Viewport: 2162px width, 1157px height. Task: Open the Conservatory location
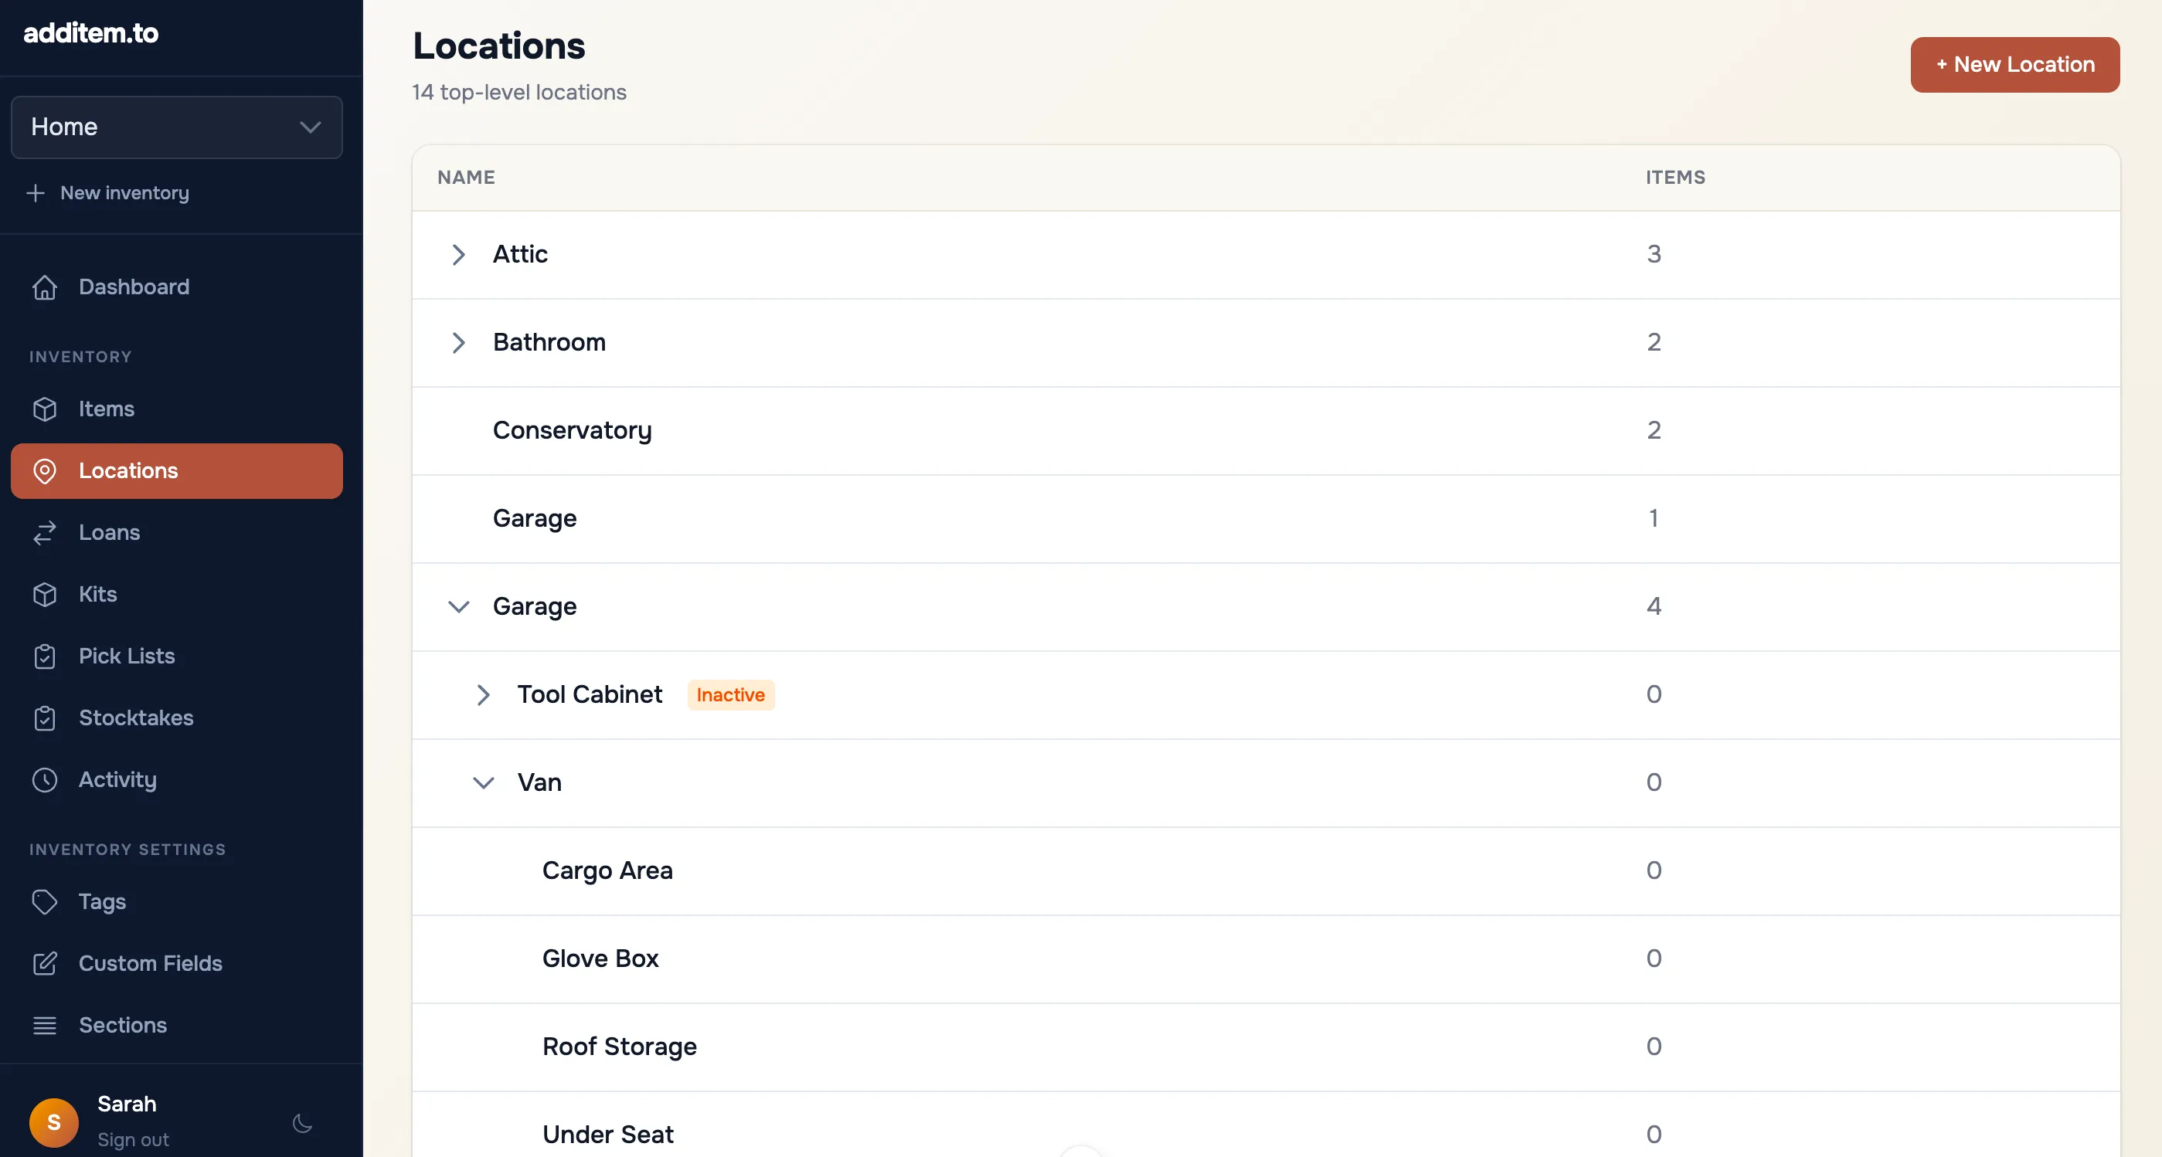pos(572,430)
